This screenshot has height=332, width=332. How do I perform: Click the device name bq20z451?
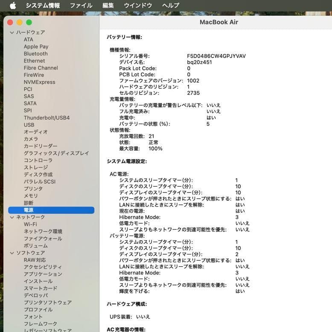(199, 62)
